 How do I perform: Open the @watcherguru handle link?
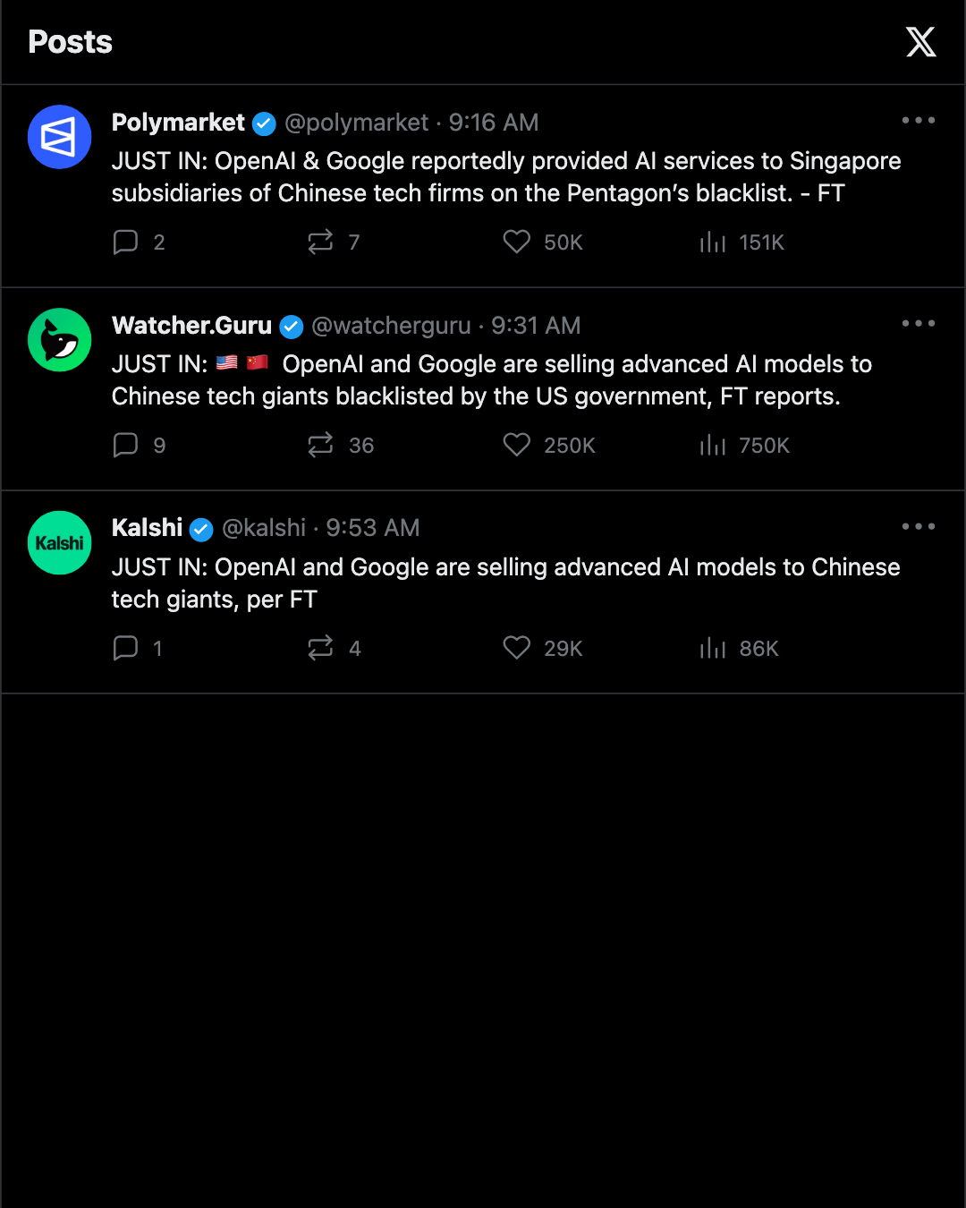[391, 326]
